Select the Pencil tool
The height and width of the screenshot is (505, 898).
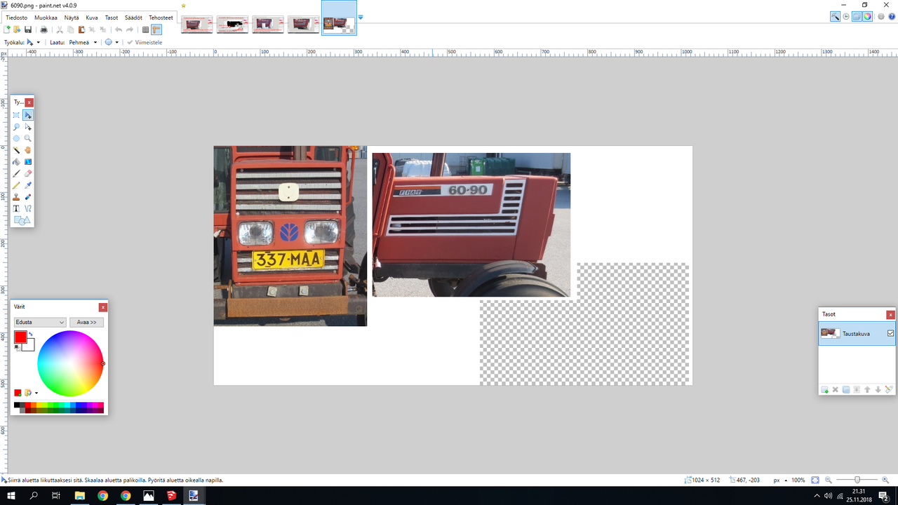point(16,185)
